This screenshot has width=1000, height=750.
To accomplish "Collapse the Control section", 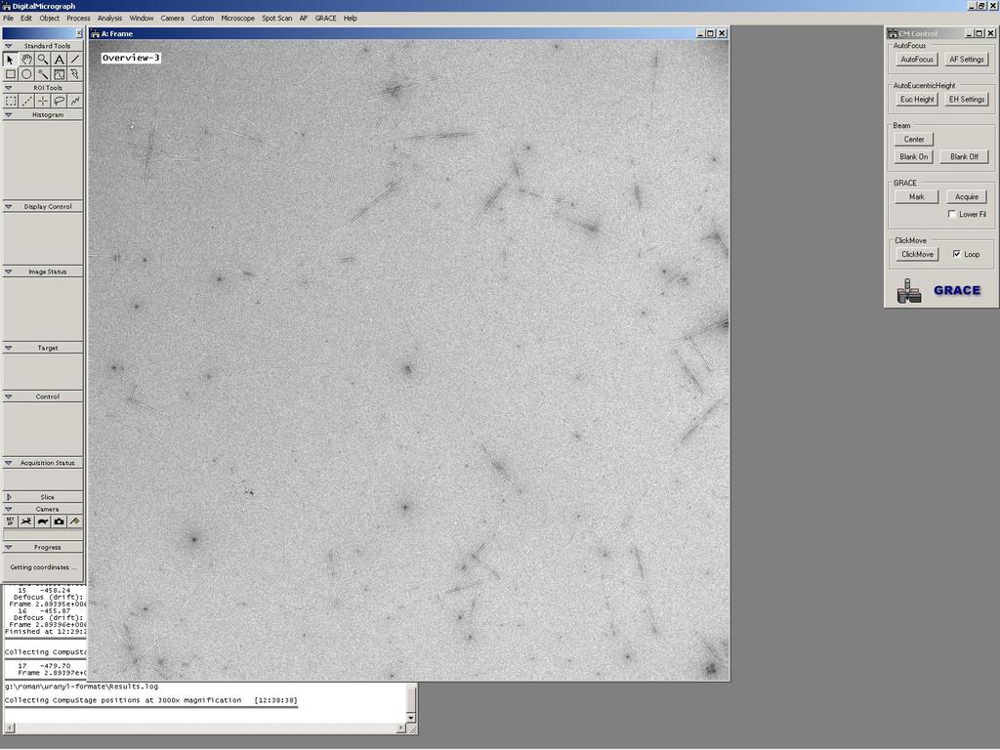I will pyautogui.click(x=8, y=396).
